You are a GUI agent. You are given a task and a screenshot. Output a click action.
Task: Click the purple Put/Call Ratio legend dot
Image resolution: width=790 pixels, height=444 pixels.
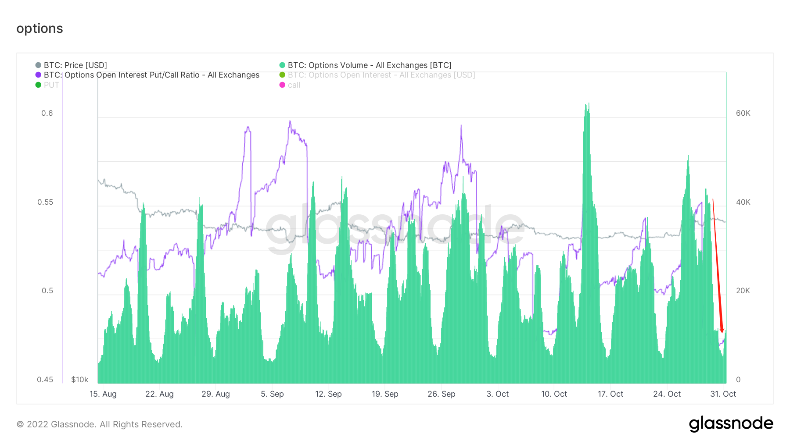(x=38, y=75)
